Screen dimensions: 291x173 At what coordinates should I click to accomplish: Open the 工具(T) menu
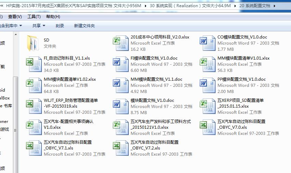[34, 17]
